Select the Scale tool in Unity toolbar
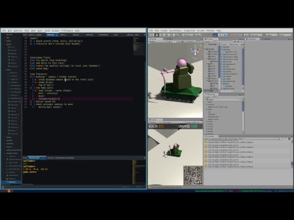 [x=167, y=35]
